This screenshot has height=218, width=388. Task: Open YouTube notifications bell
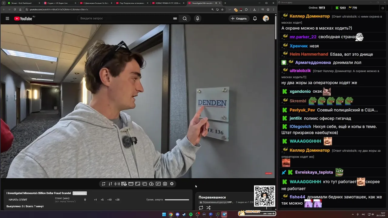[x=255, y=18]
